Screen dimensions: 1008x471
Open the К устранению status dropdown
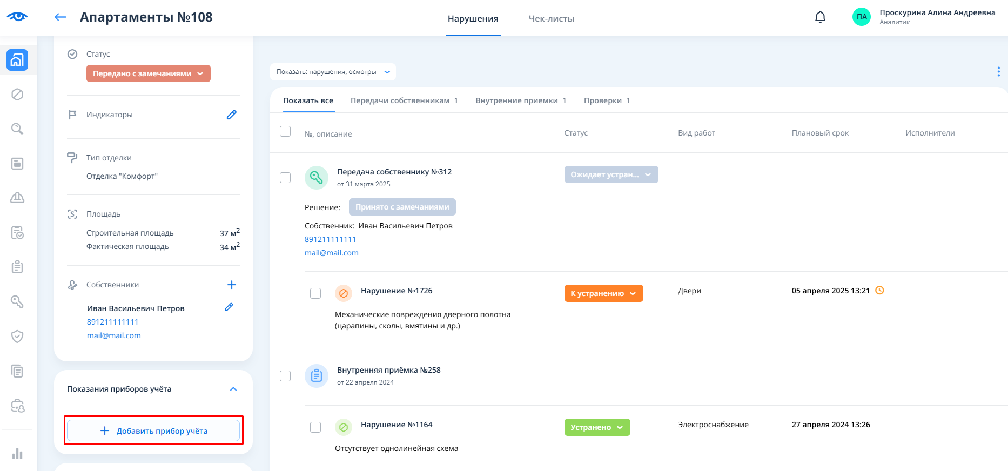pyautogui.click(x=603, y=293)
